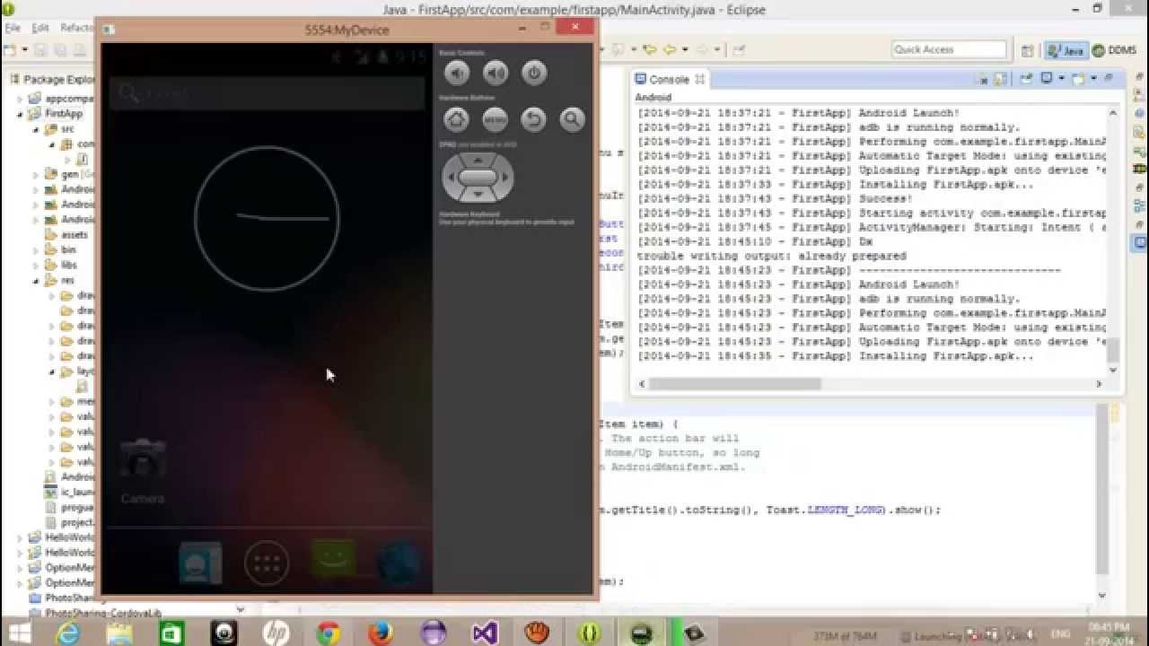Open Firefox from the taskbar
This screenshot has height=646, width=1149.
pyautogui.click(x=381, y=633)
